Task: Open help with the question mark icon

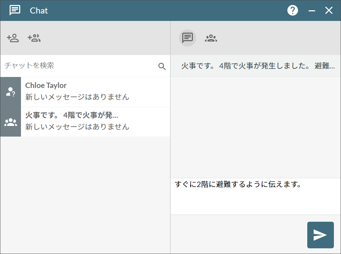Action: [292, 10]
